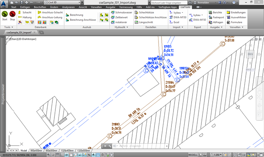Import data from DWA-M150

178,17
